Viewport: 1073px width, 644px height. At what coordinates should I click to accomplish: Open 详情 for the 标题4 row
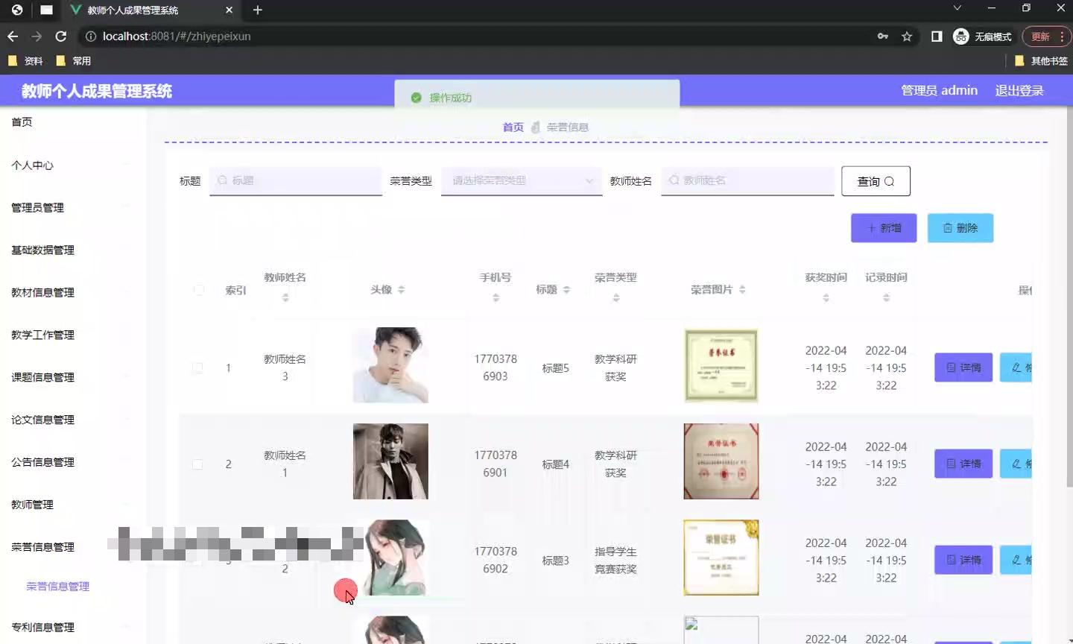(x=963, y=464)
